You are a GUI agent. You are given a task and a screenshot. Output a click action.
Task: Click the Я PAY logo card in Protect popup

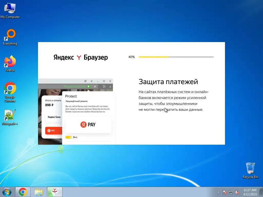pyautogui.click(x=88, y=124)
